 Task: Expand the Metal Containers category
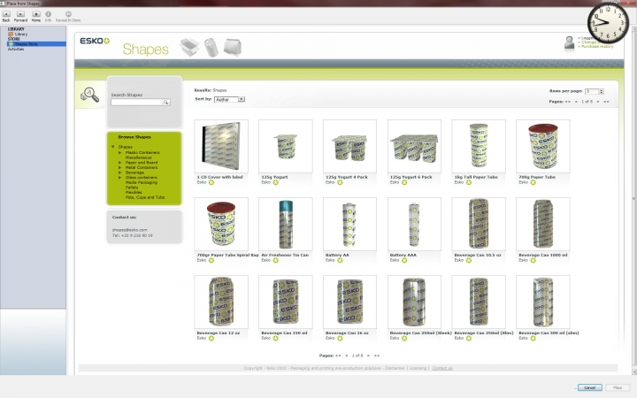pyautogui.click(x=120, y=167)
